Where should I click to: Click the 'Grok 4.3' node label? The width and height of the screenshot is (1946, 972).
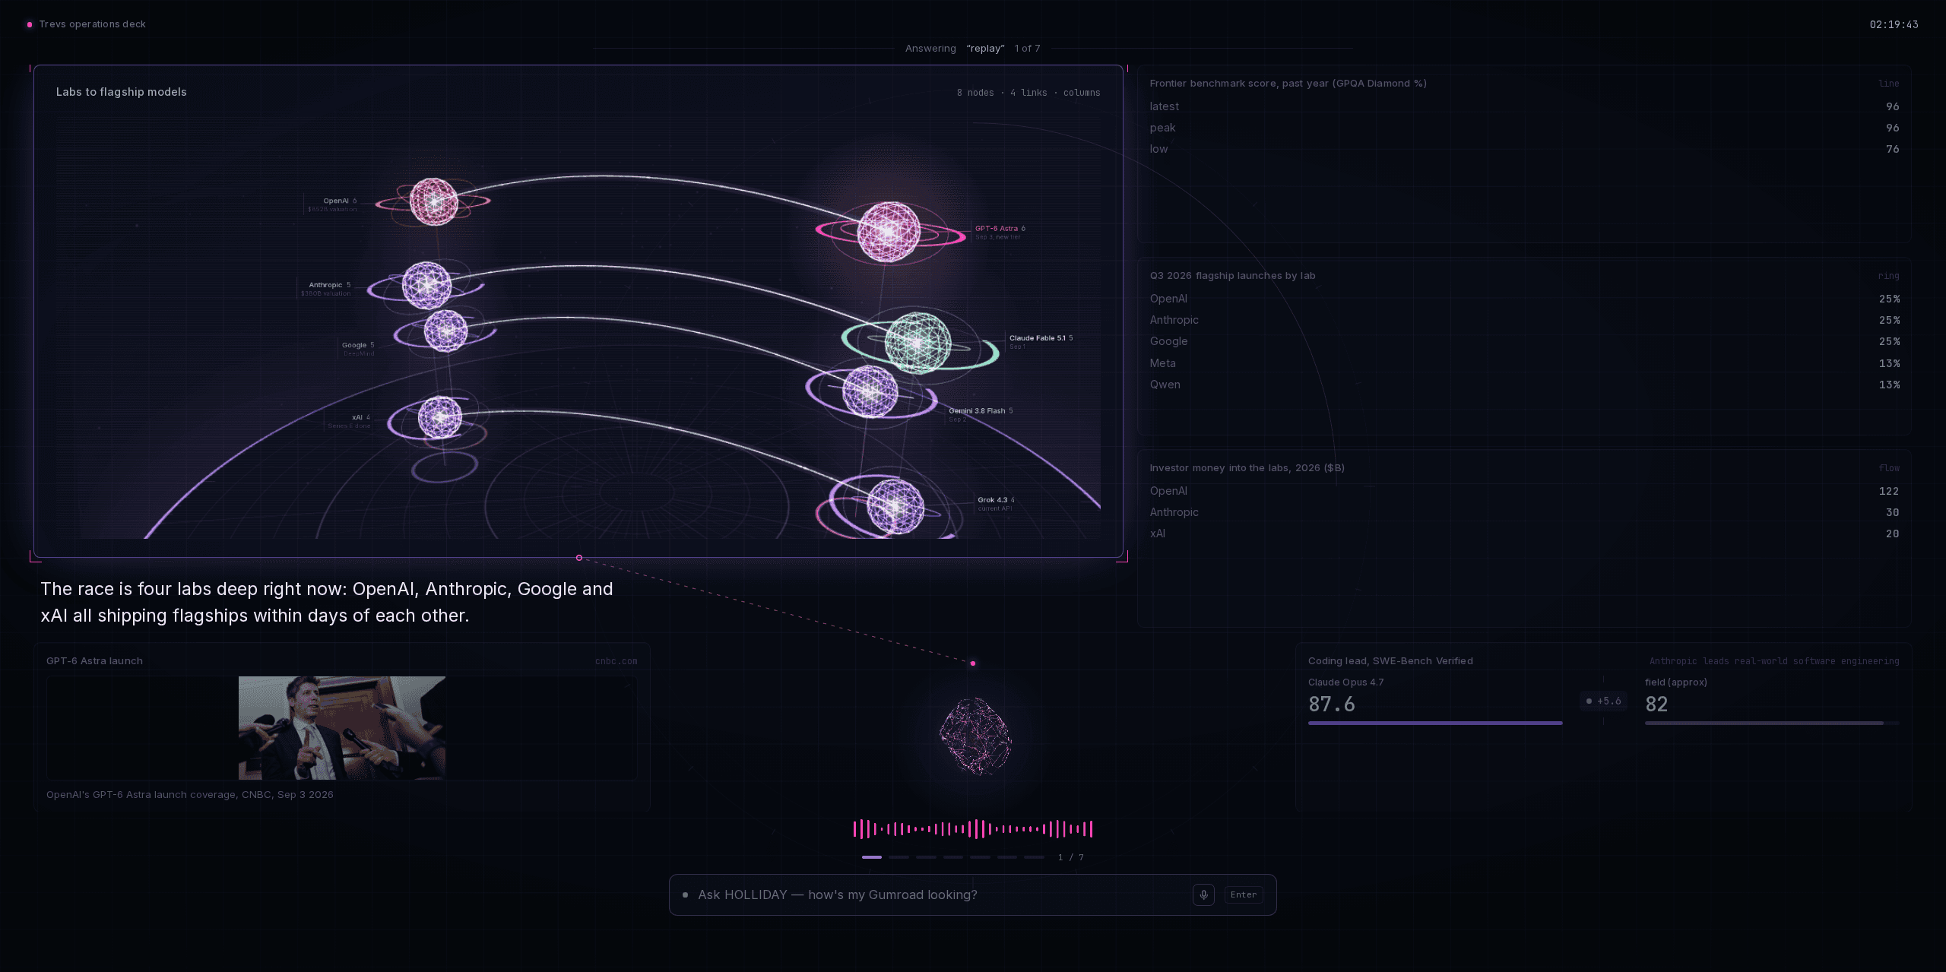[993, 500]
